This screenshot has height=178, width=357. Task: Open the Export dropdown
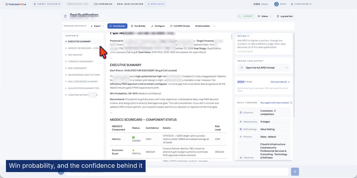pos(97,26)
